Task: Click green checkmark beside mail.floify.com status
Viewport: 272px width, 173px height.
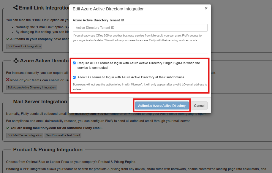Action: [x=8, y=128]
